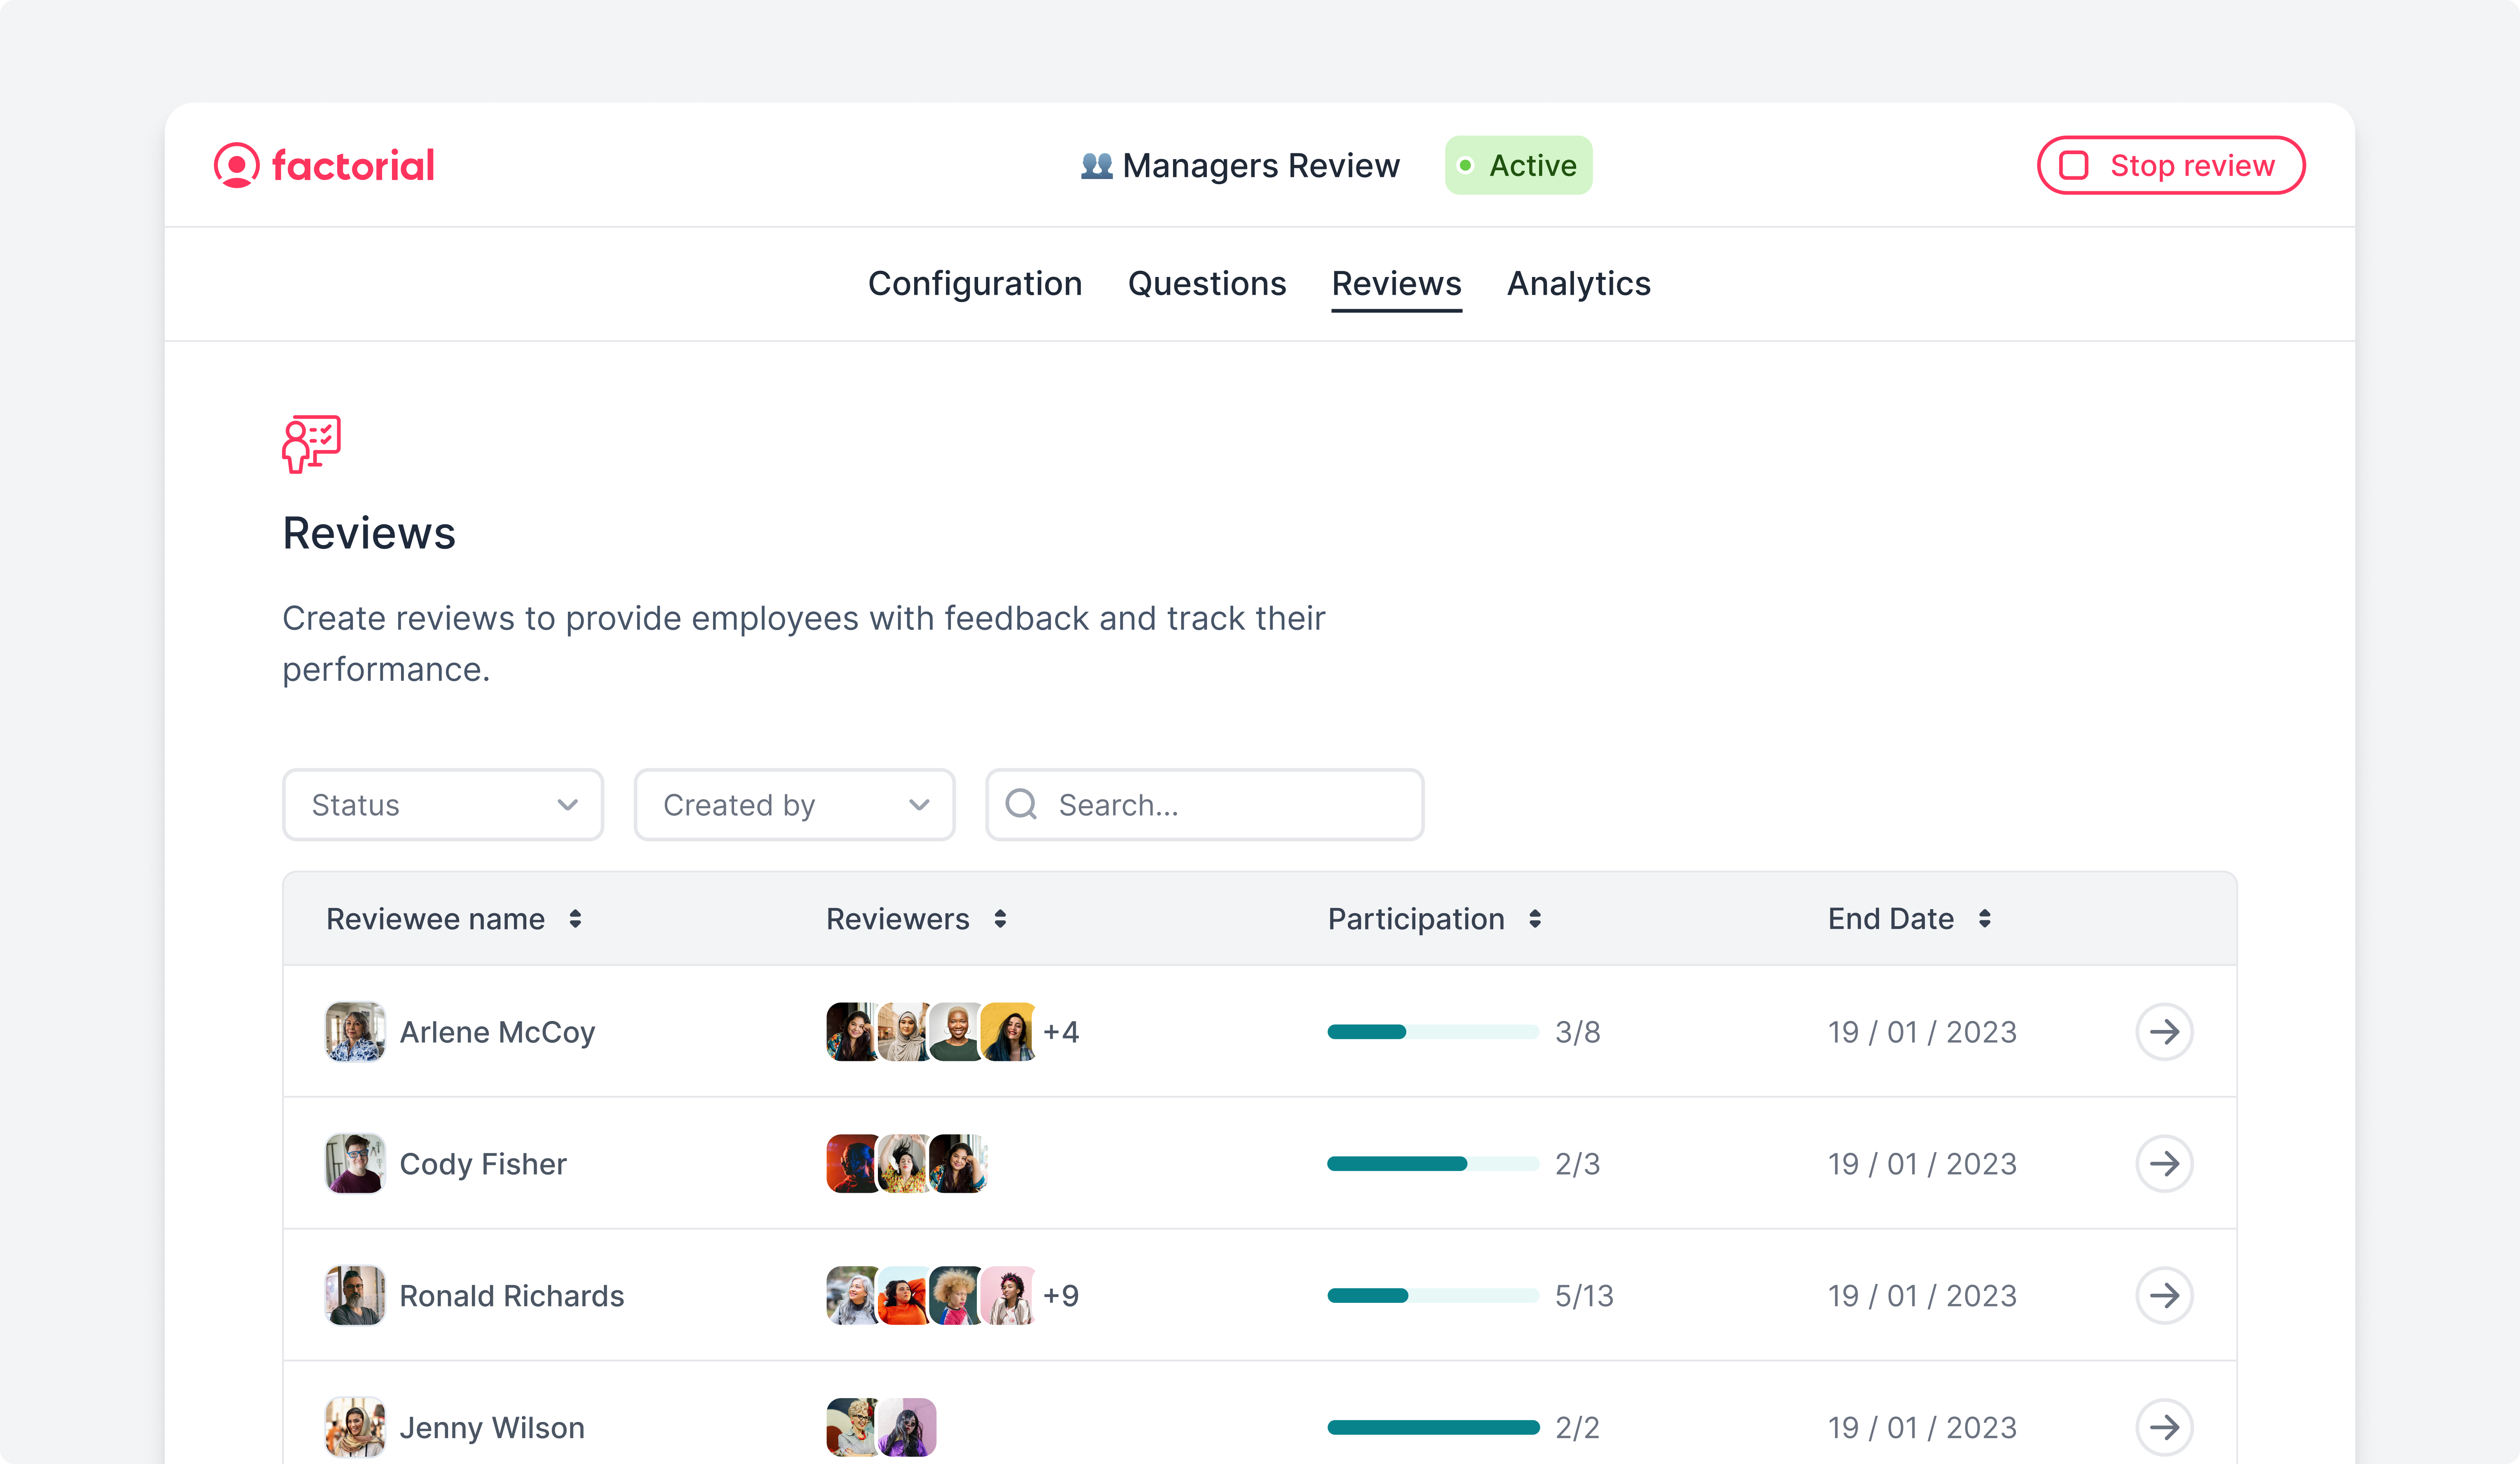Select the name Ronald Richards

click(x=511, y=1295)
